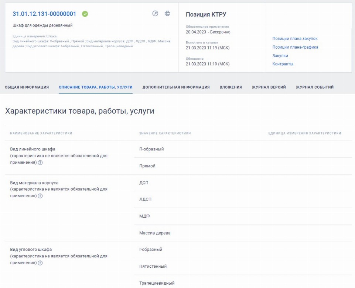Screen dimensions: 355x288
Task: Open the Контракты link
Action: [283, 64]
